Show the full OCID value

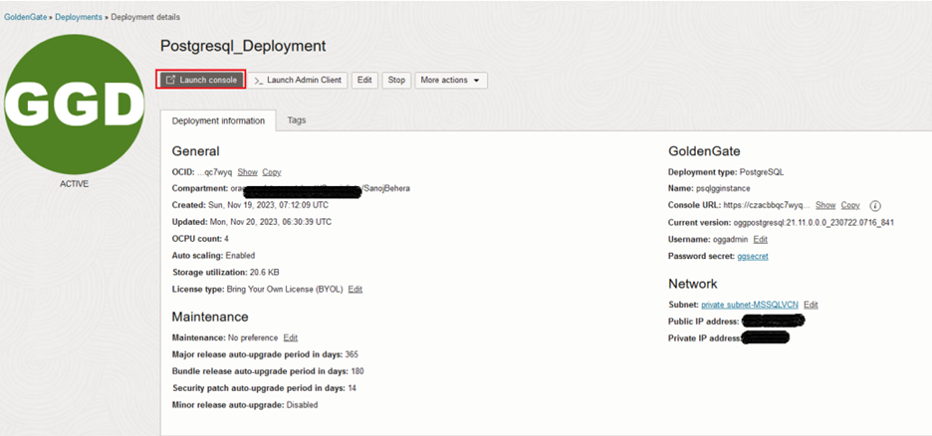coord(247,172)
